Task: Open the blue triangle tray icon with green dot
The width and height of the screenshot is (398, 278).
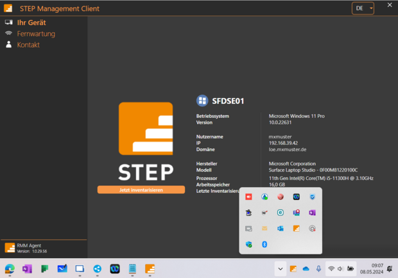Action: pos(264,197)
